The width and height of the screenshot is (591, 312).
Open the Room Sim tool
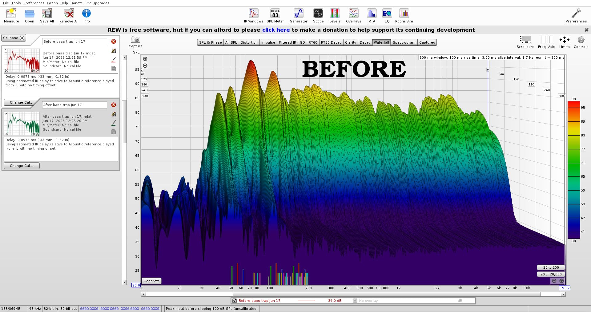click(404, 16)
